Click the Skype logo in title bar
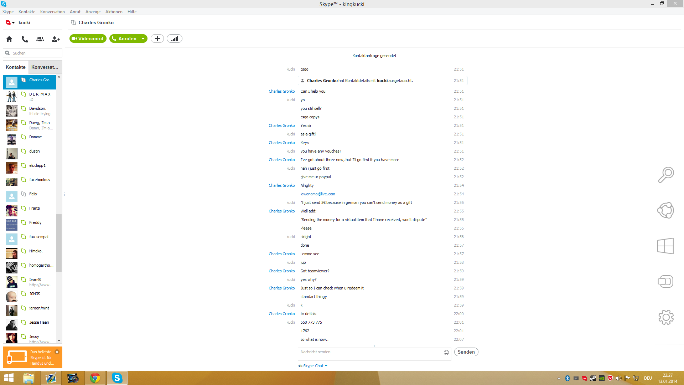Image resolution: width=684 pixels, height=385 pixels. [4, 4]
